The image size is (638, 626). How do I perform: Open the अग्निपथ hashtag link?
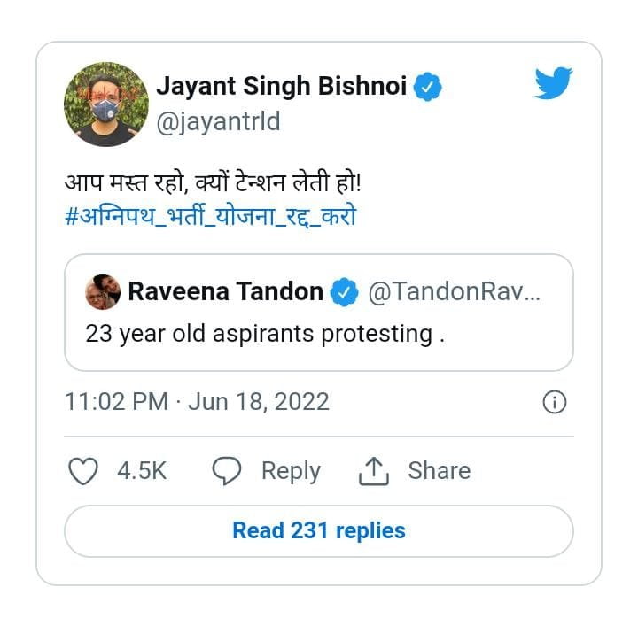[x=211, y=217]
